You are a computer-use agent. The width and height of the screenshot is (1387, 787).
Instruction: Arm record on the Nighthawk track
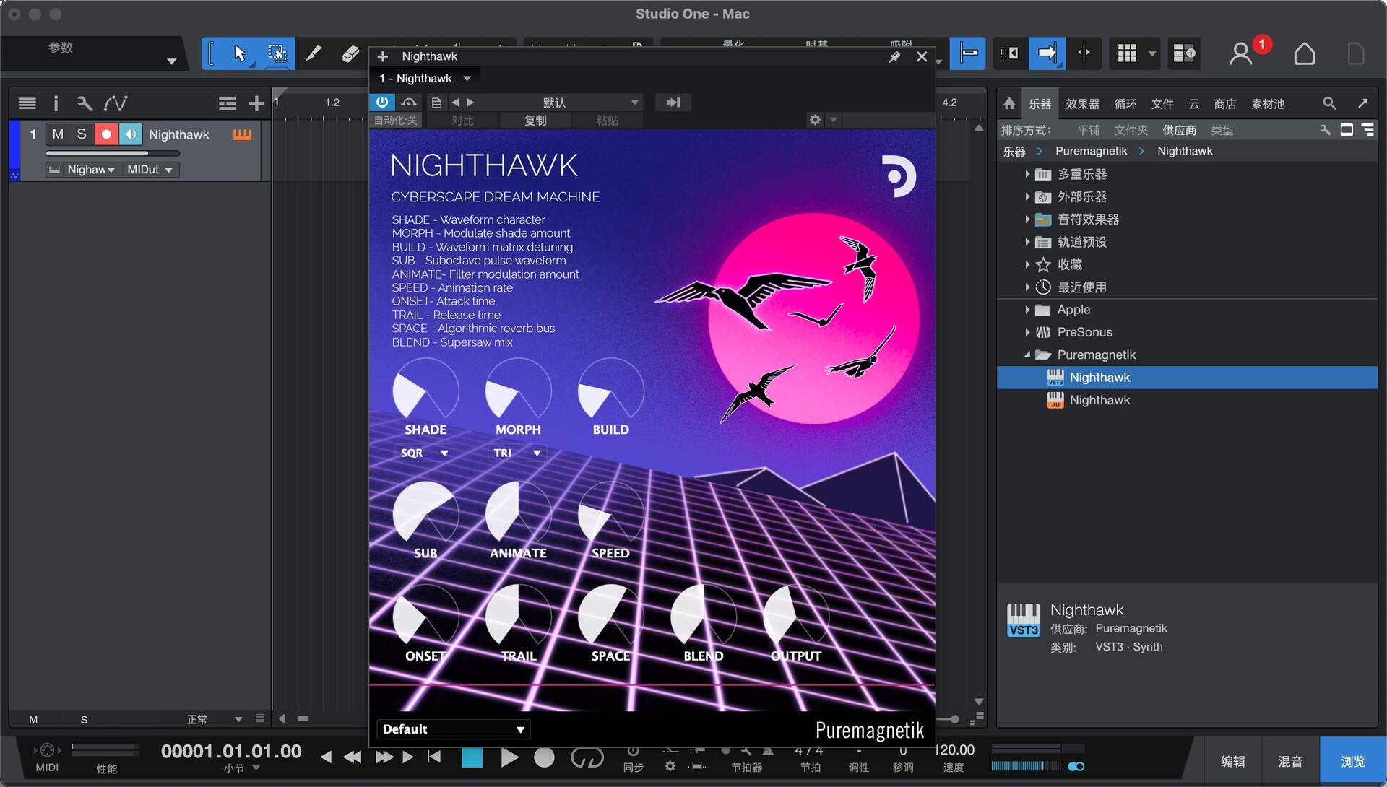(x=106, y=134)
